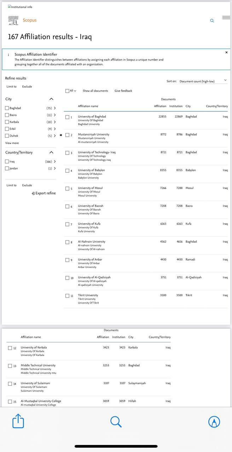Image resolution: width=232 pixels, height=452 pixels.
Task: Click Show all documents
Action: click(95, 91)
